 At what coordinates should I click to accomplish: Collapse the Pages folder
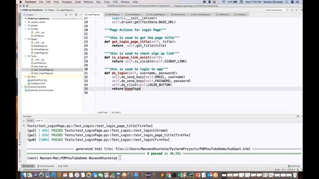point(25,39)
